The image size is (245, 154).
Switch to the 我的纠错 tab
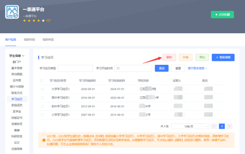(x=30, y=40)
